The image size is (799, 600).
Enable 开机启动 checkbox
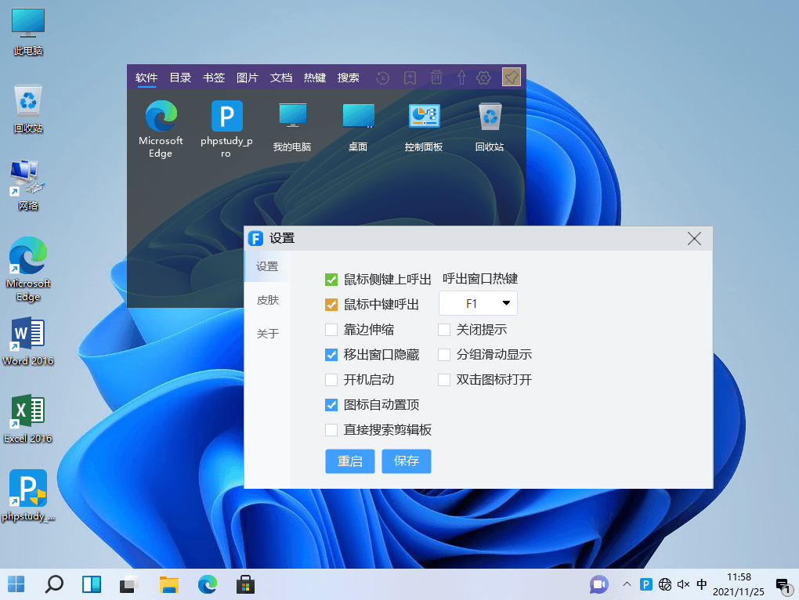pos(331,379)
